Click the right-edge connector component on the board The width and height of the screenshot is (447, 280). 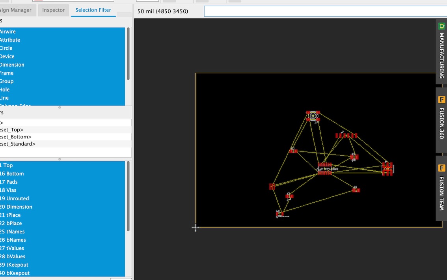(x=387, y=169)
